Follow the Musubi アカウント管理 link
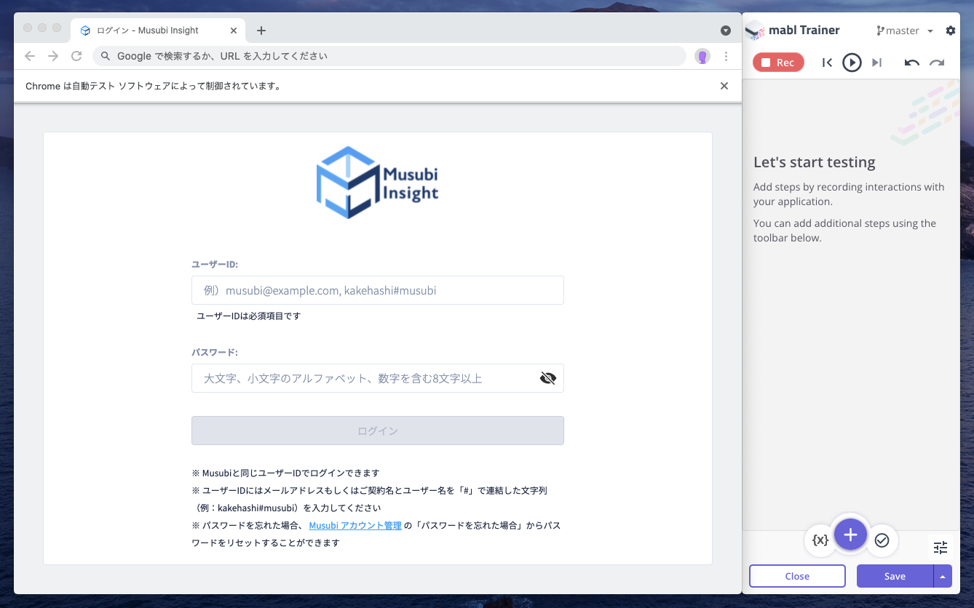 (x=355, y=525)
